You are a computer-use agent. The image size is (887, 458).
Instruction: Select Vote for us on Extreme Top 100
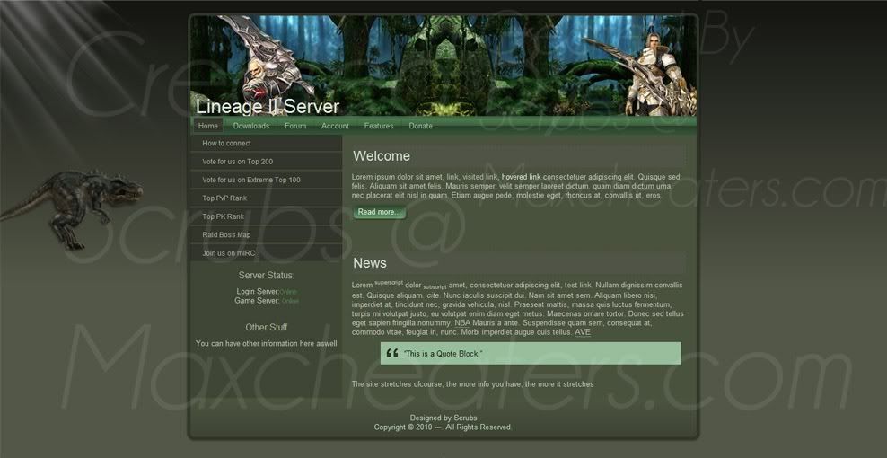[251, 180]
